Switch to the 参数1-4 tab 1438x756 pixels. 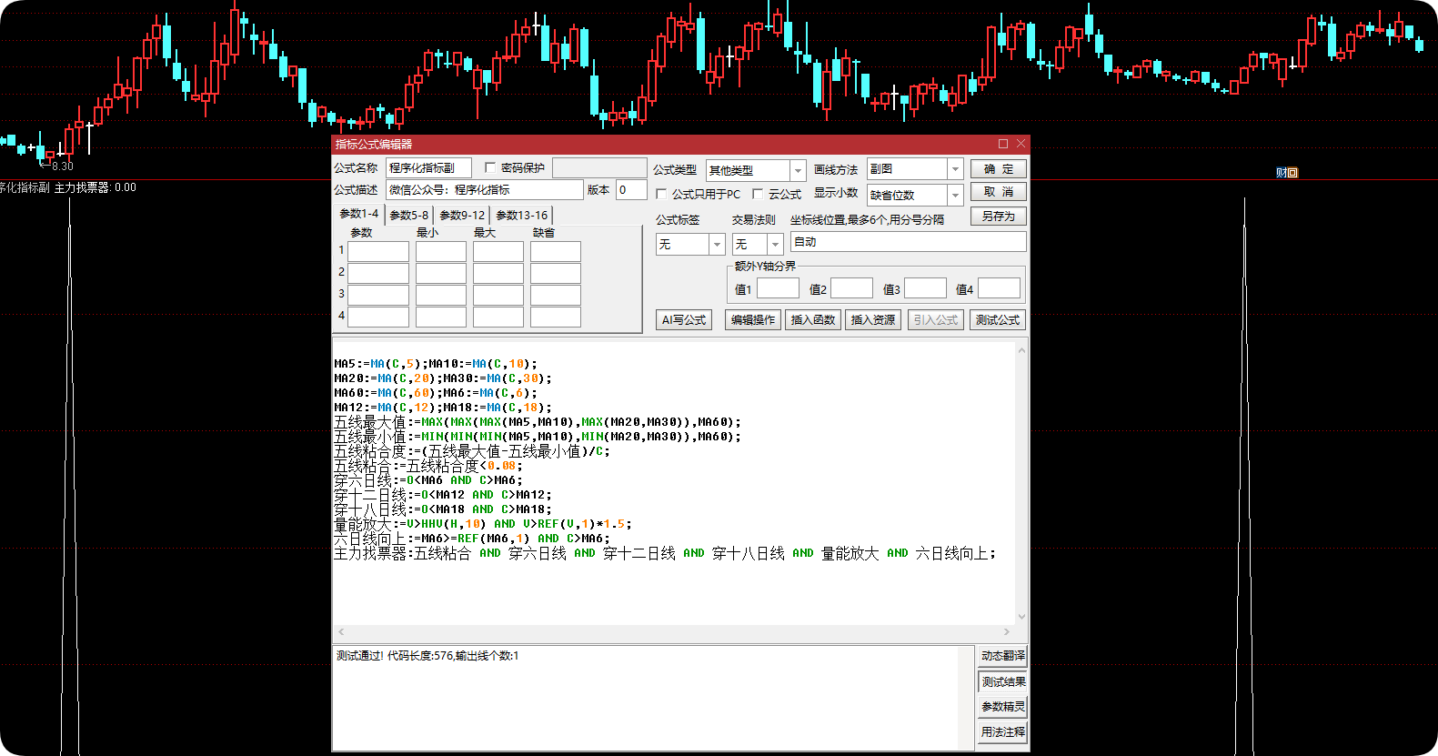pos(359,214)
